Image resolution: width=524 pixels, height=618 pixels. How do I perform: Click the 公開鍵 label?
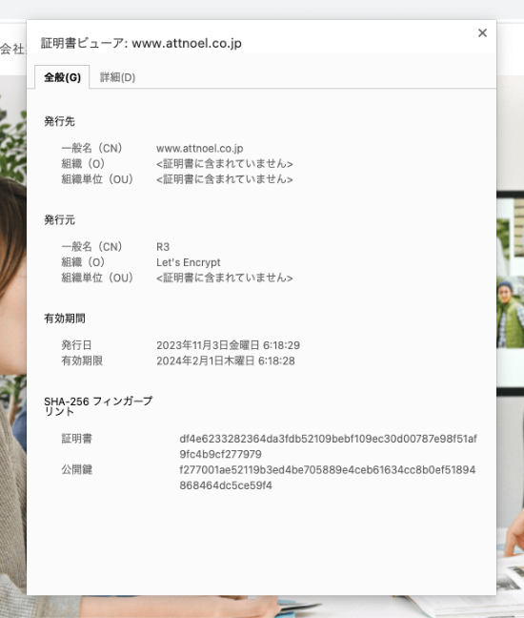point(77,469)
